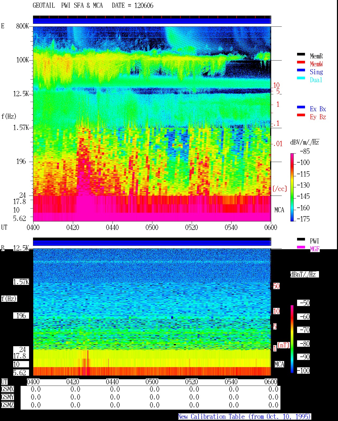
Task: Click the f(Hz) label of the B panel
Action: tap(9, 299)
